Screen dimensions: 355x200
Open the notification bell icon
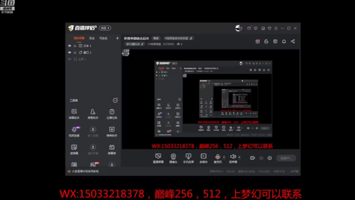pos(284,41)
